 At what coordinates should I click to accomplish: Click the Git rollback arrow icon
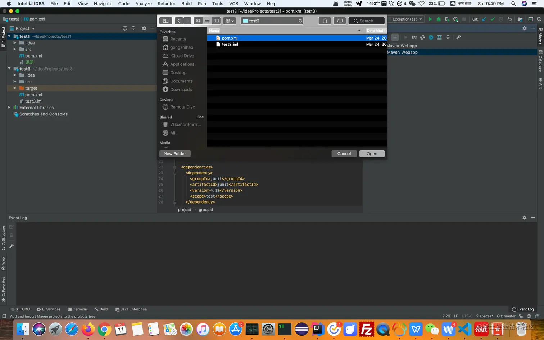[x=509, y=19]
